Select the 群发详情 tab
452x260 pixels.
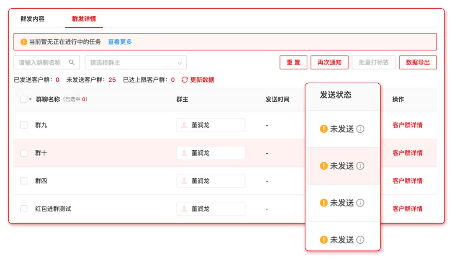tap(84, 19)
